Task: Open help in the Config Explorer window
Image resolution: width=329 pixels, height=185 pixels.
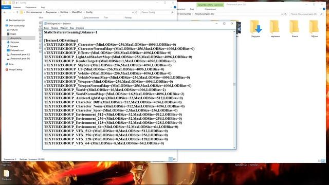Action: [175, 7]
